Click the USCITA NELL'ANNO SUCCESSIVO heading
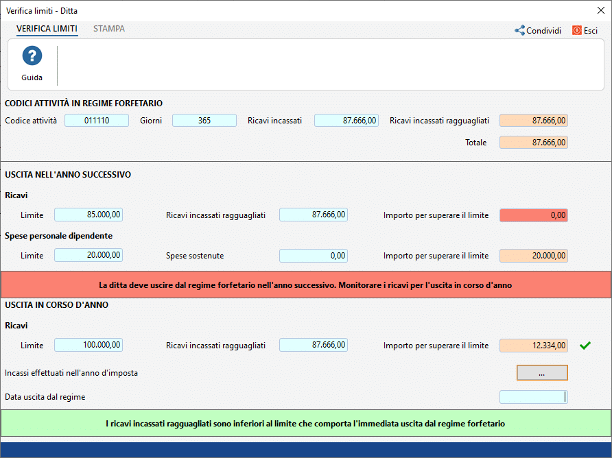This screenshot has height=458, width=612. (x=68, y=175)
